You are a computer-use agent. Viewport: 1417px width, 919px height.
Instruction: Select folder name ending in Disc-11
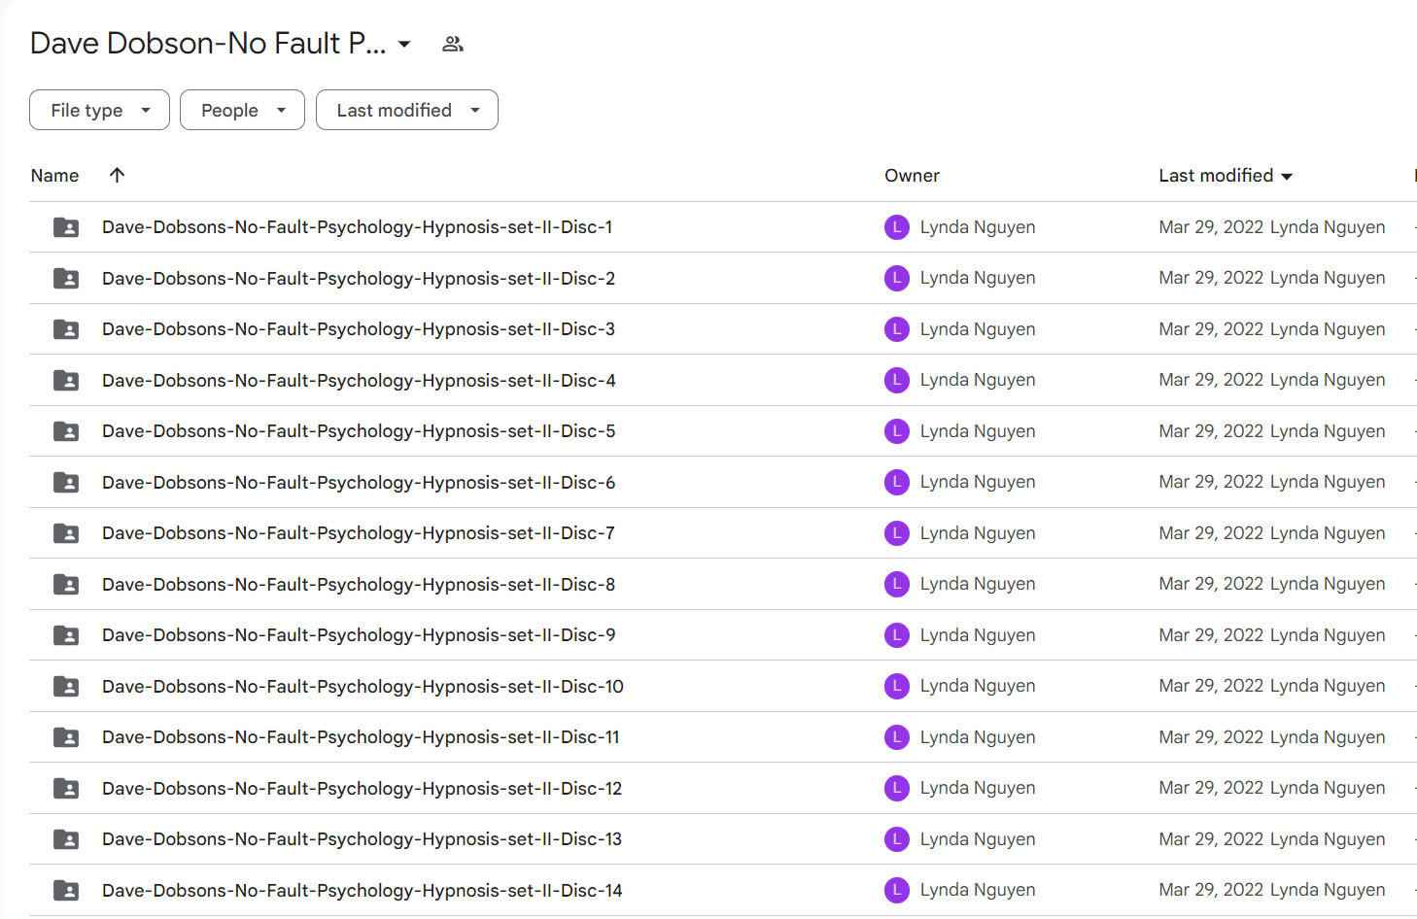coord(361,737)
